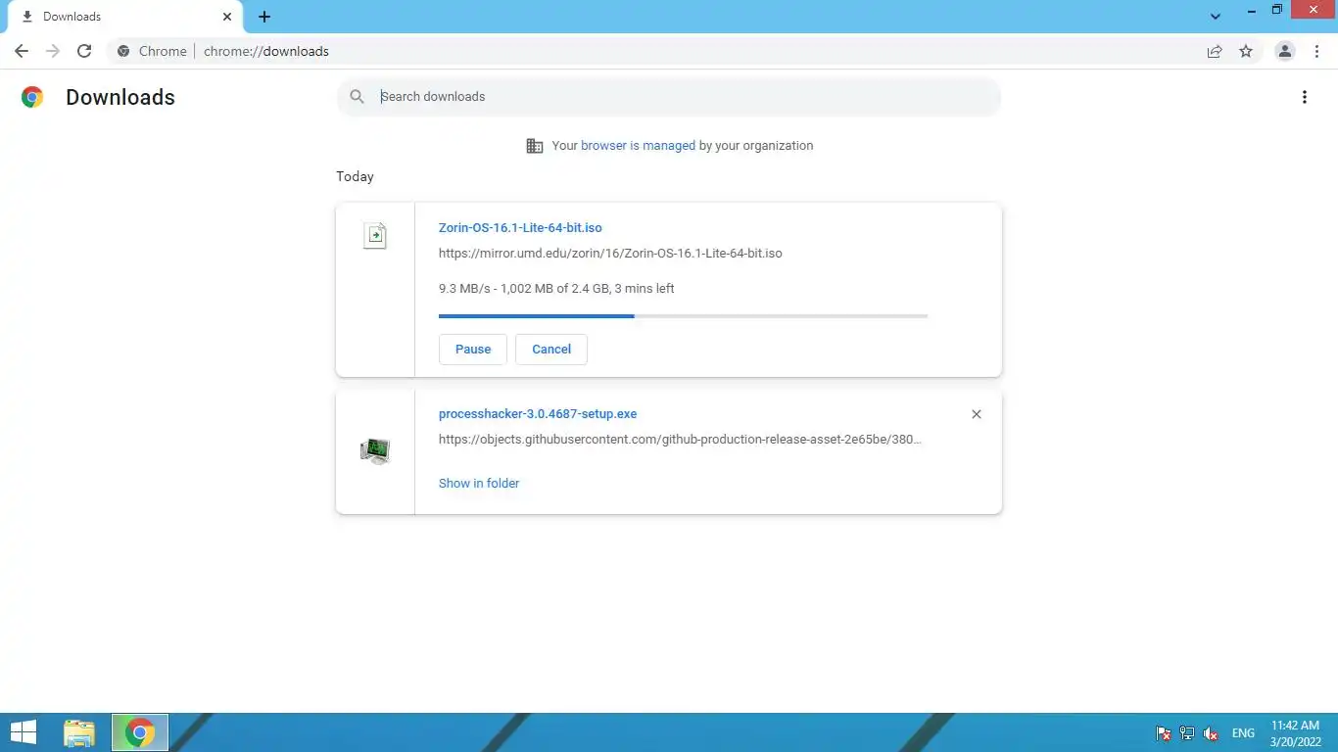Open the Chrome profile avatar

pyautogui.click(x=1285, y=51)
